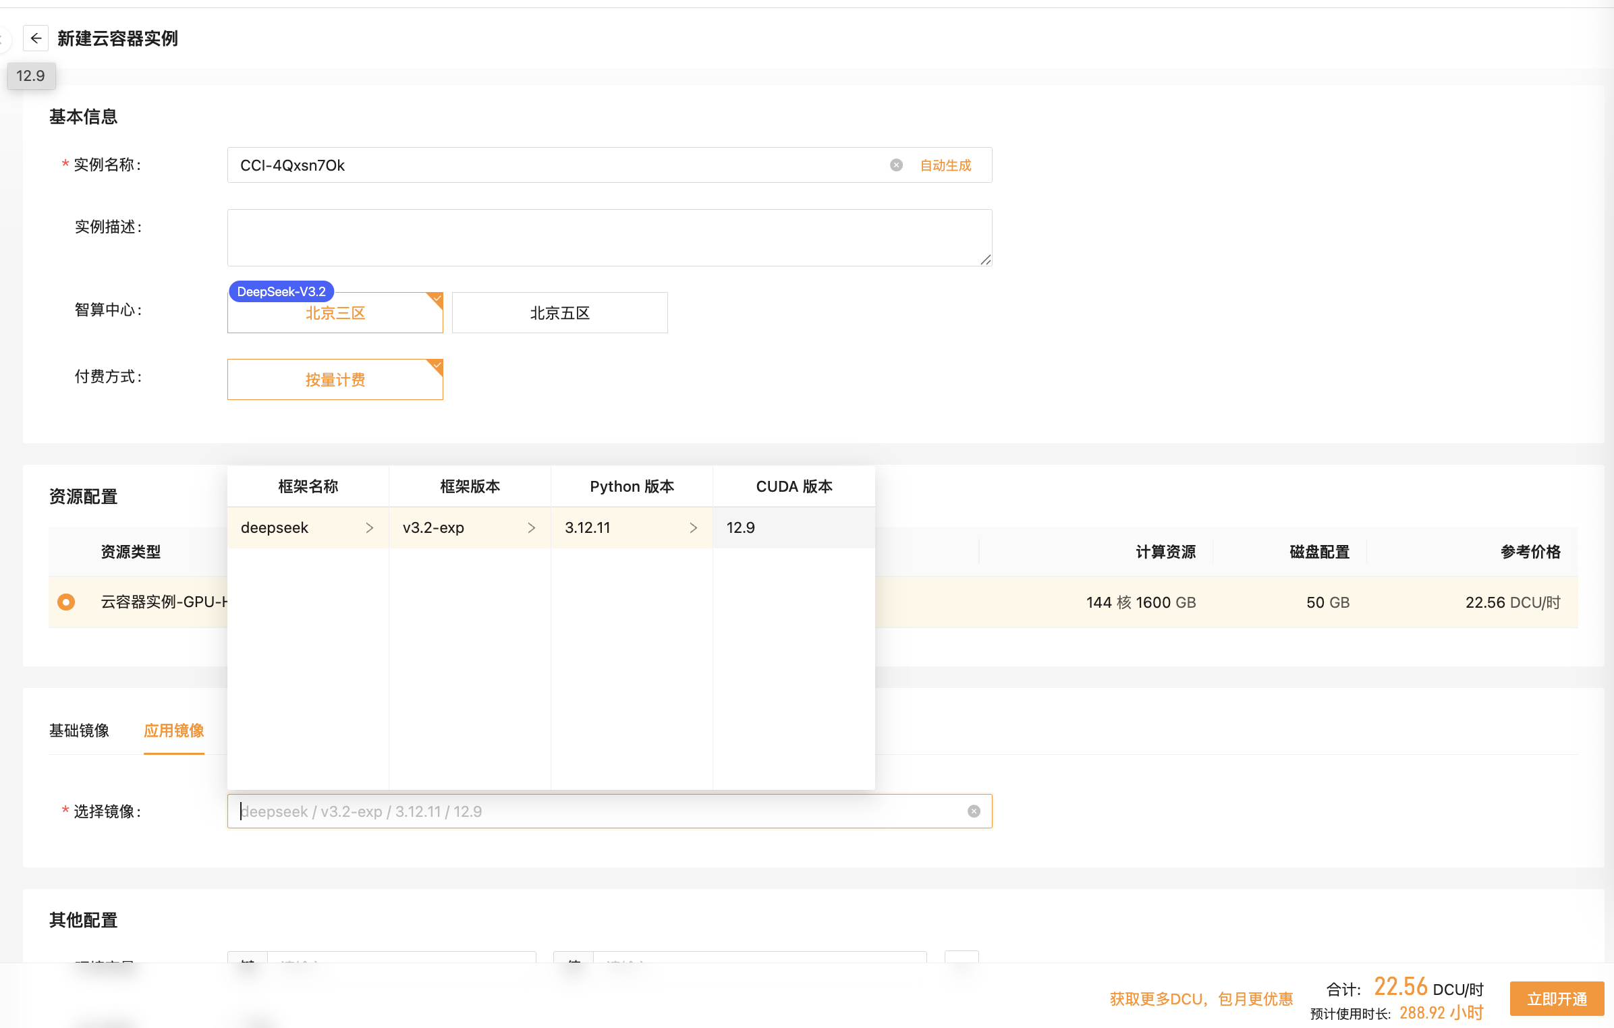Clear the instance name field
Viewport: 1614px width, 1028px height.
(896, 165)
